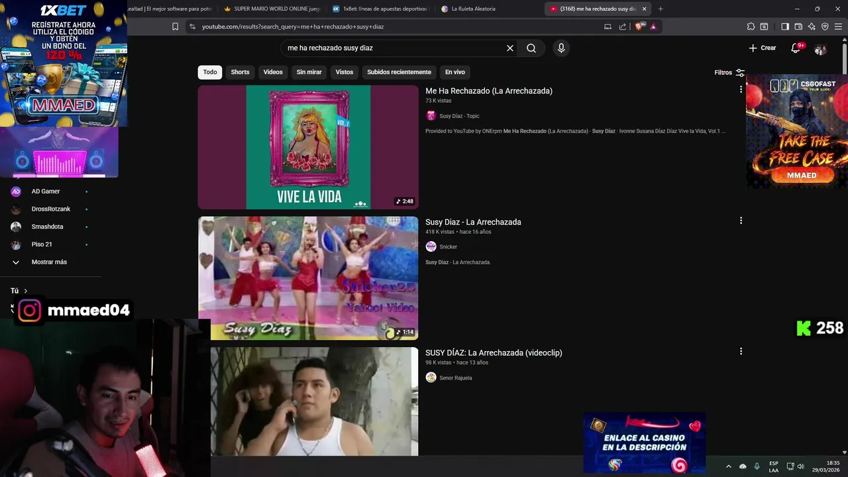Screen dimensions: 848x477
Task: Select the Sin mirar filter chip
Action: (309, 72)
